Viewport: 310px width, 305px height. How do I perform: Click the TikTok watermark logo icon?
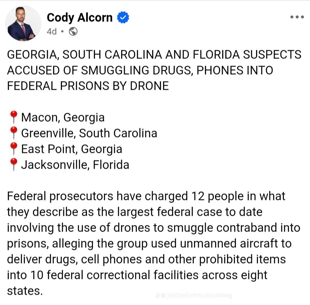(x=158, y=296)
